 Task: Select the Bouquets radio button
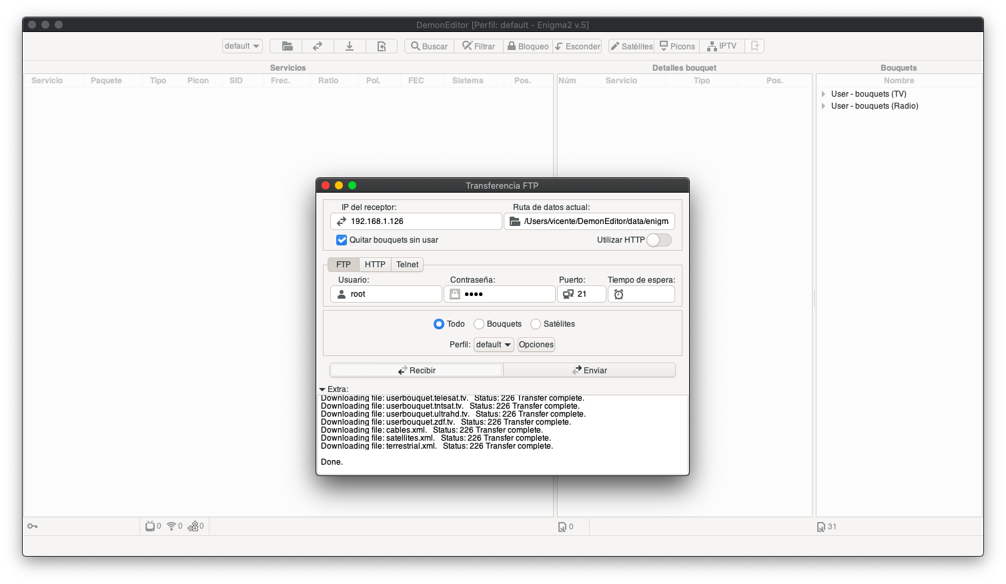coord(479,324)
